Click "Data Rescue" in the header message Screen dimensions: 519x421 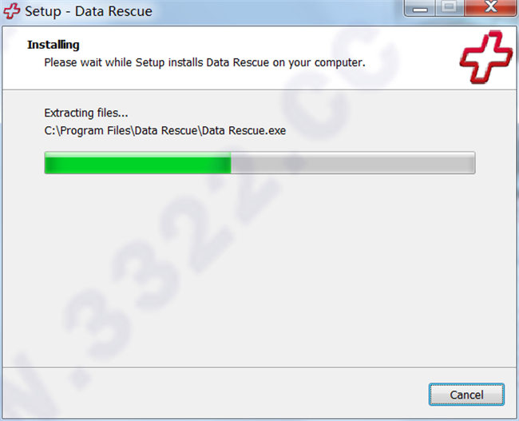pyautogui.click(x=238, y=62)
